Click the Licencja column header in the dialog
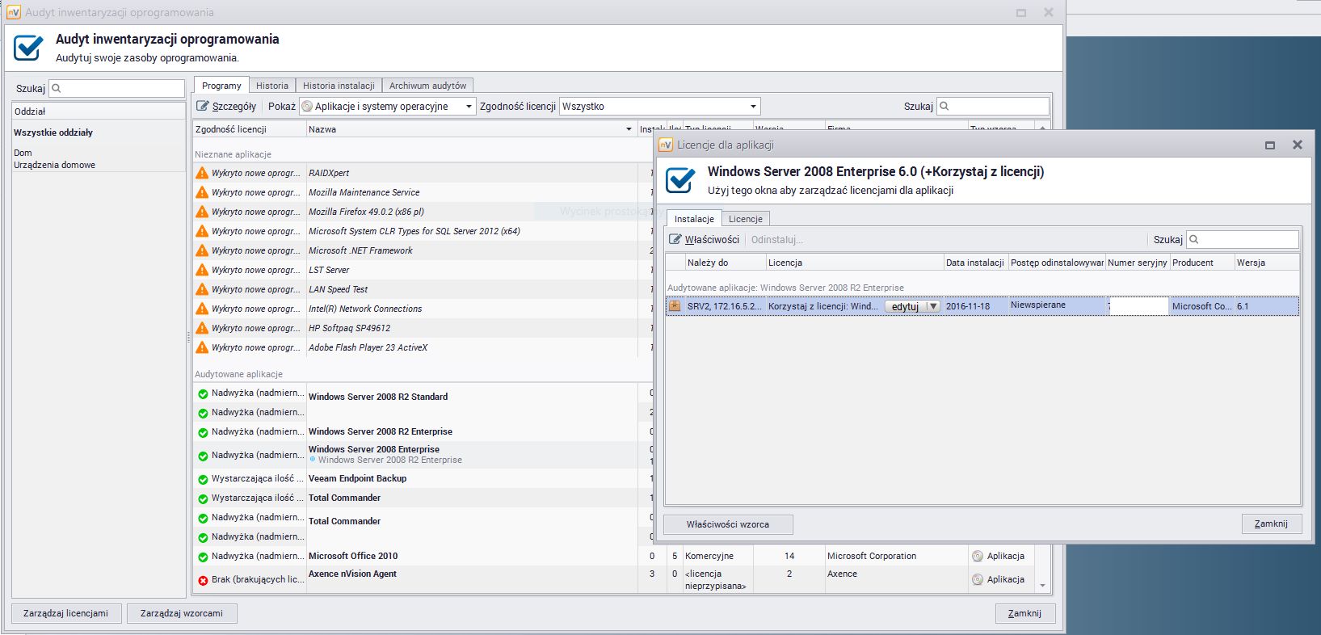This screenshot has width=1321, height=635. point(854,263)
